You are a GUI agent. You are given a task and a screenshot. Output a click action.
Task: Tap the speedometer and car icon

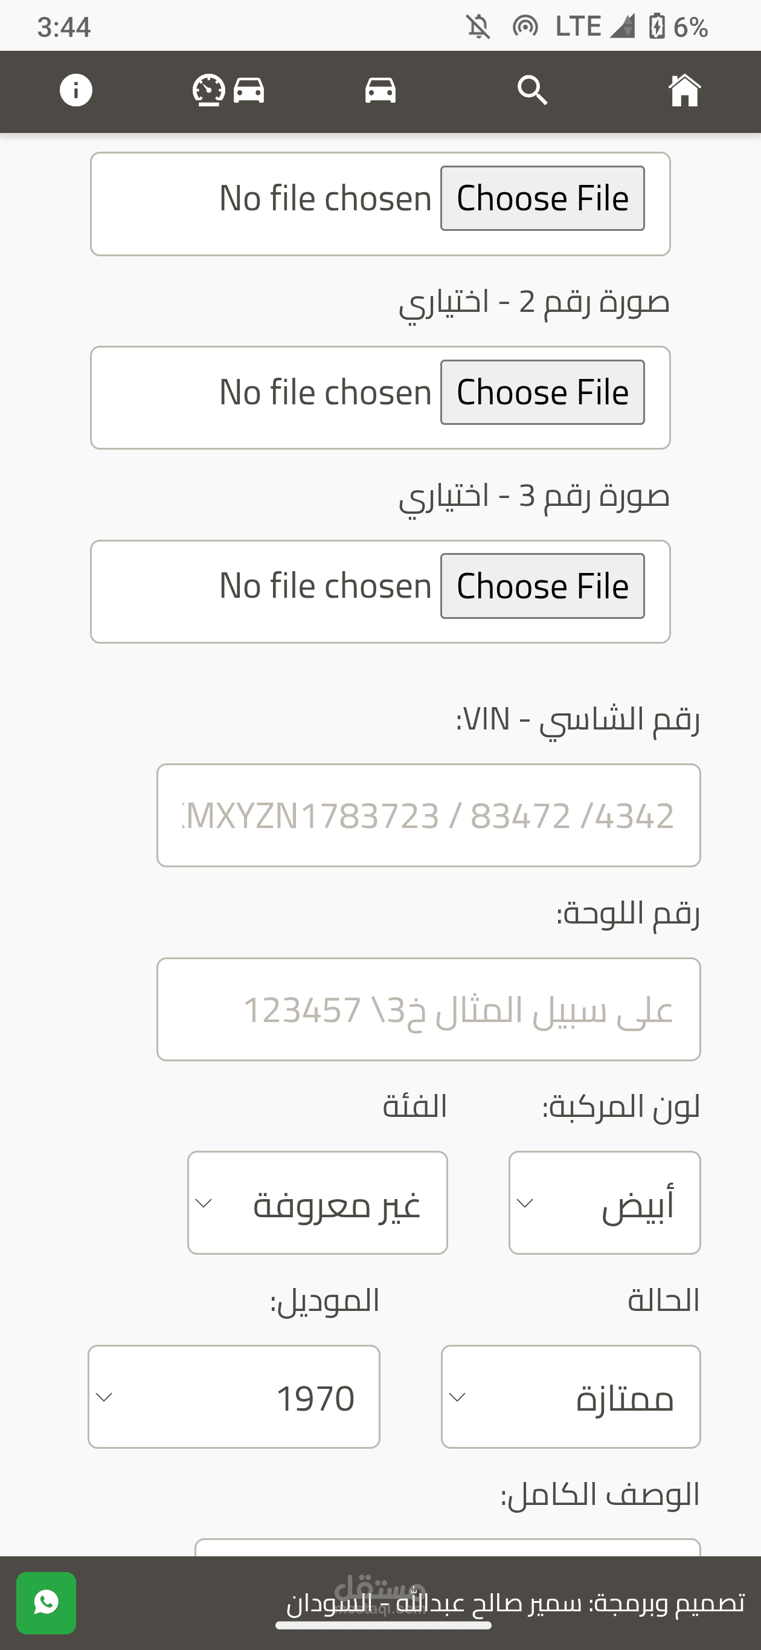[228, 90]
